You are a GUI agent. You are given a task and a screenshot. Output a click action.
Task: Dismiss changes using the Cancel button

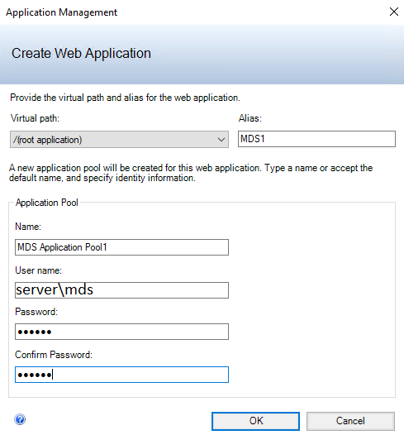(x=350, y=421)
